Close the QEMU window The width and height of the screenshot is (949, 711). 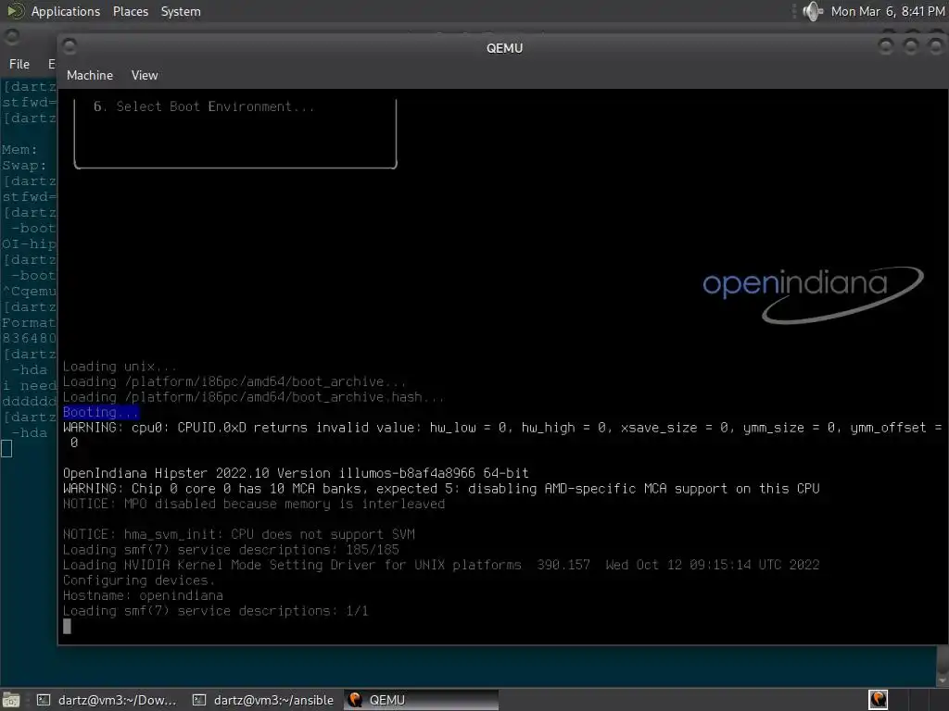coord(936,46)
